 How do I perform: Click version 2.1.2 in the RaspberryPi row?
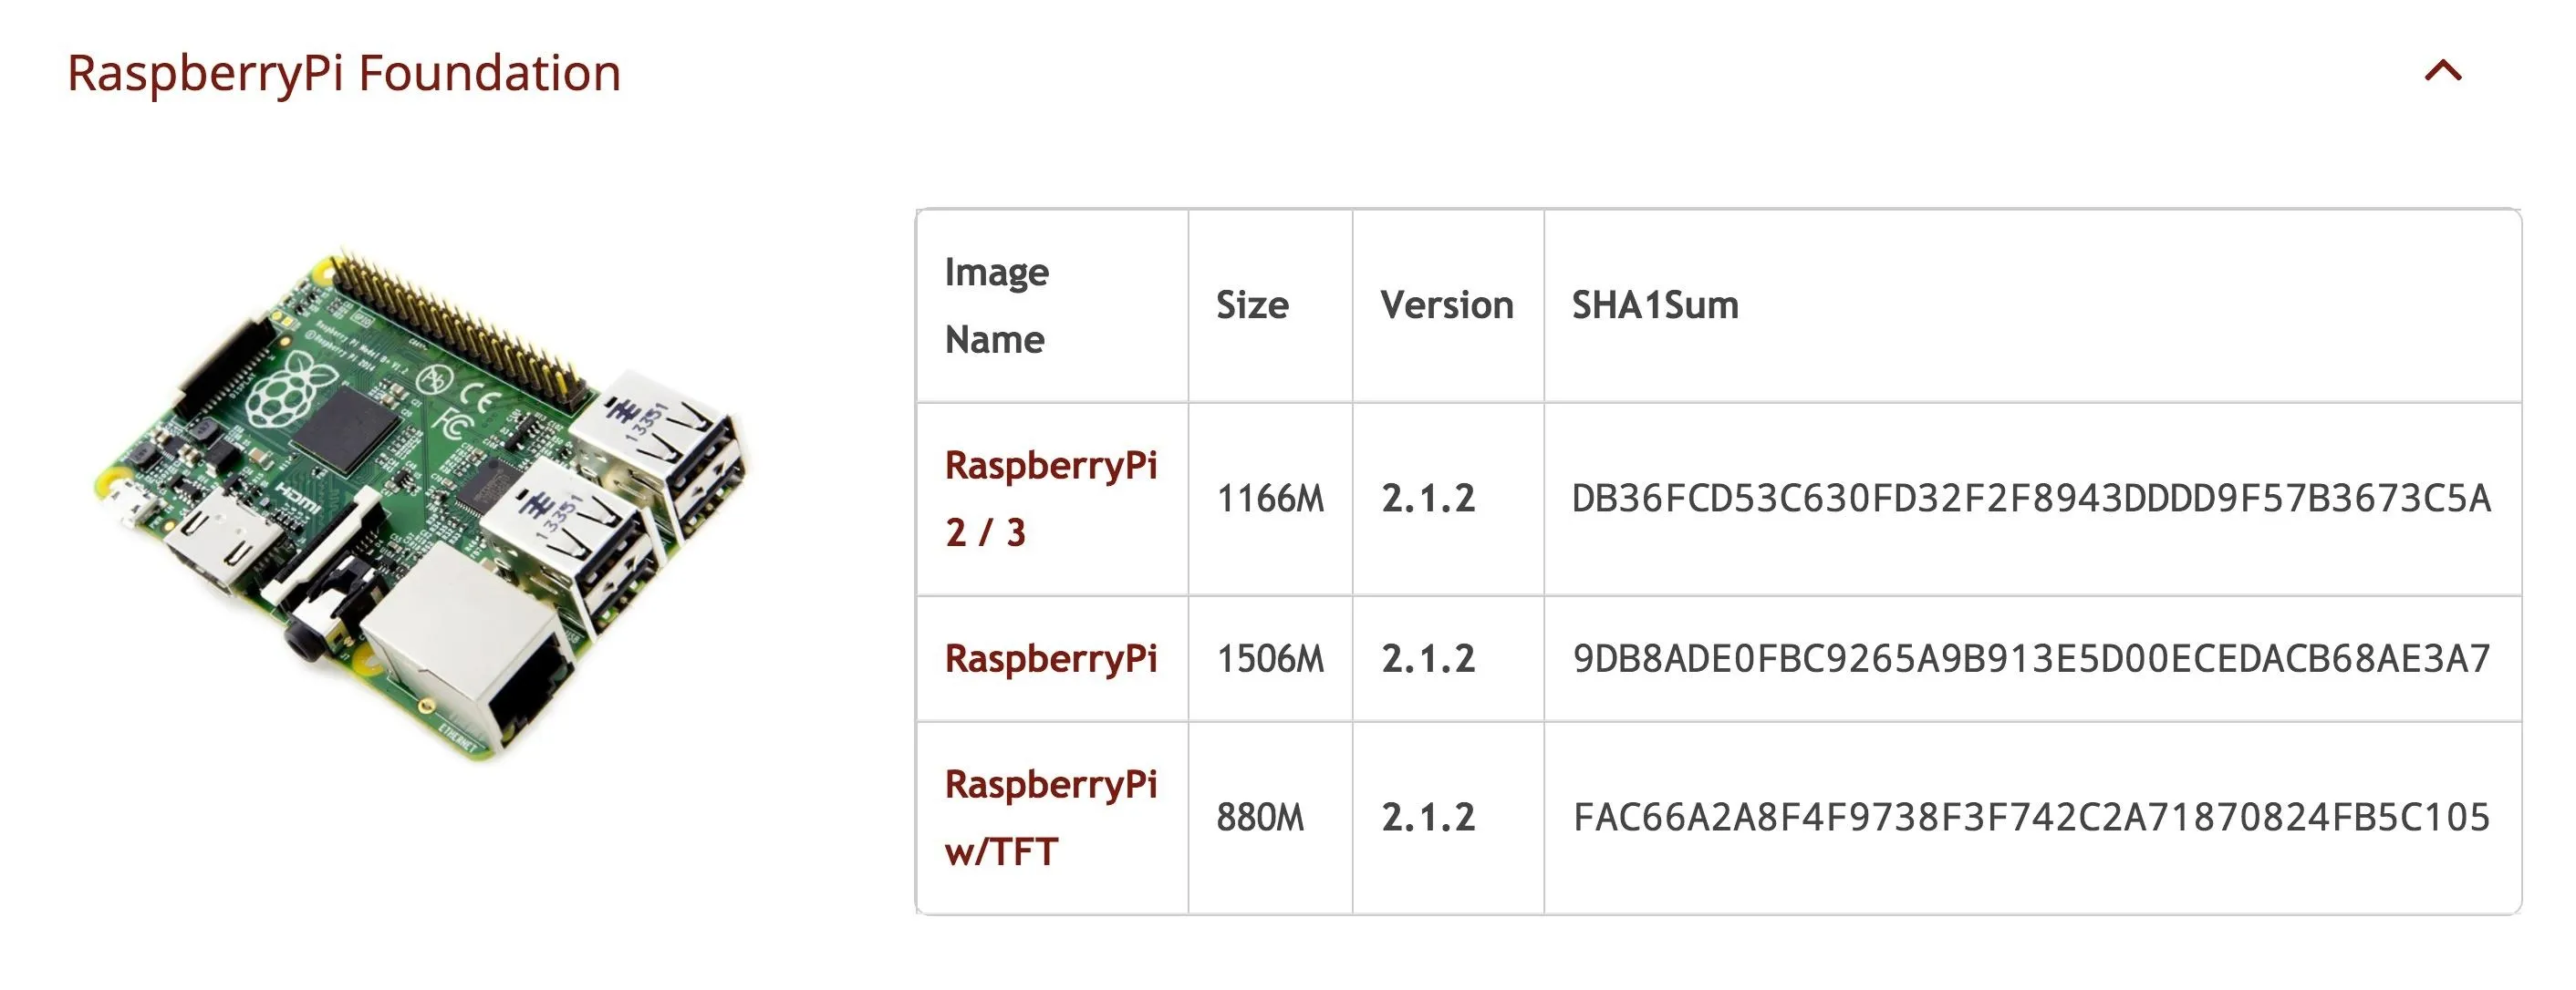[1428, 658]
